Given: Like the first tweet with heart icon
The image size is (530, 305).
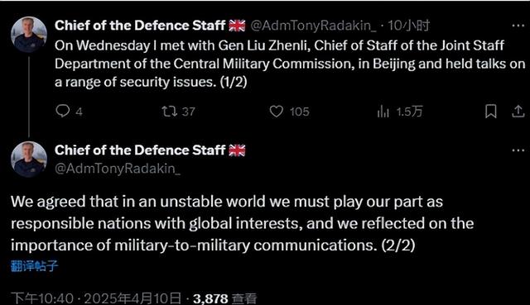Looking at the screenshot, I should click(276, 112).
